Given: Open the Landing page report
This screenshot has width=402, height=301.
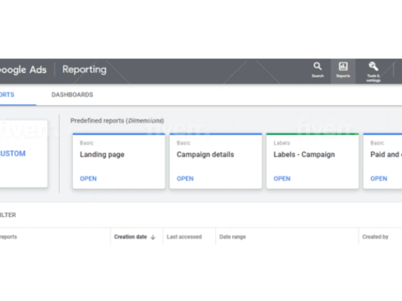Looking at the screenshot, I should click(88, 179).
